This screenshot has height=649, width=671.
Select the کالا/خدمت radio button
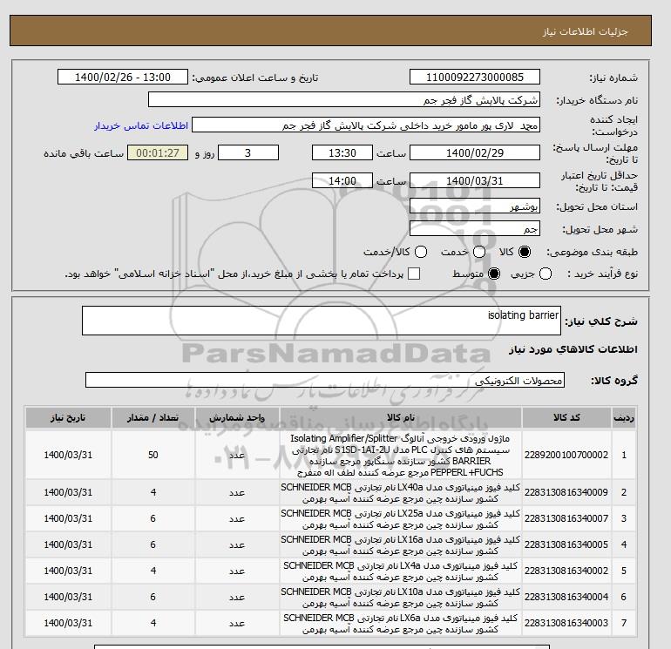(x=421, y=252)
